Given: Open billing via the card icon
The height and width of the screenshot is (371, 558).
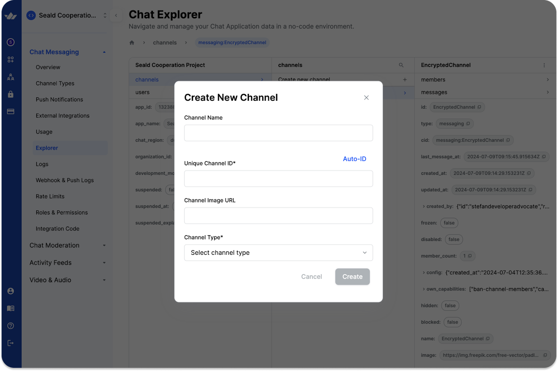Looking at the screenshot, I should (10, 111).
